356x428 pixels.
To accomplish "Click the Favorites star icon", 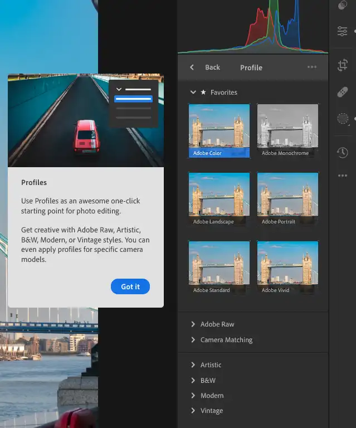I will tap(203, 93).
